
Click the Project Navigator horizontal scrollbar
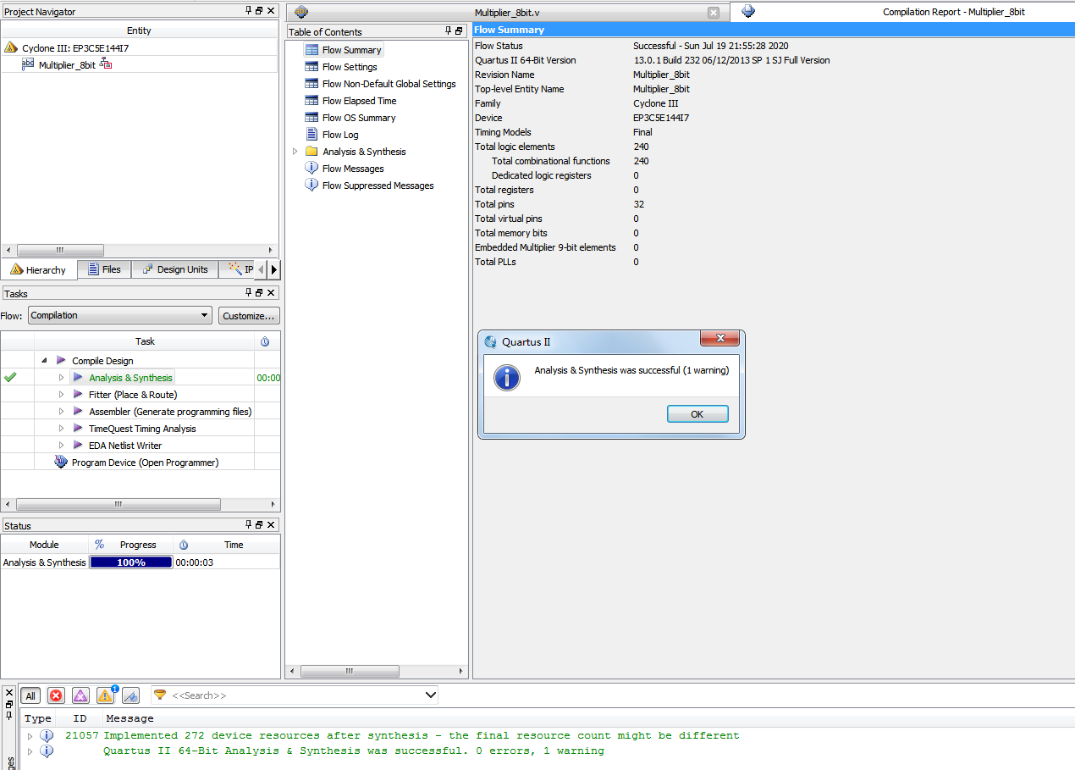pyautogui.click(x=60, y=251)
